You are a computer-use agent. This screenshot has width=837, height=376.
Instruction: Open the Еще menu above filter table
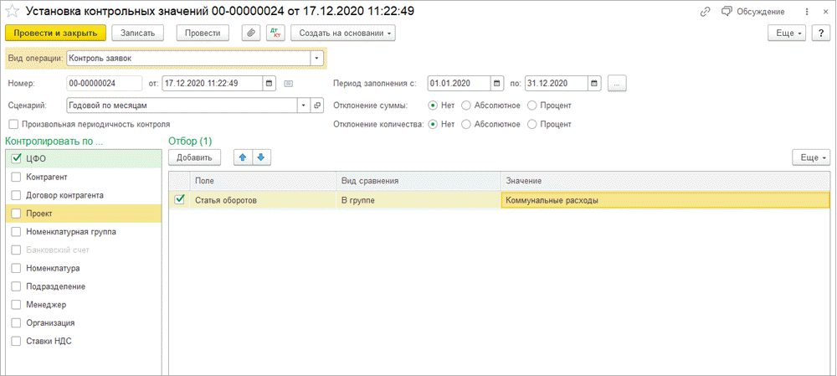click(810, 157)
